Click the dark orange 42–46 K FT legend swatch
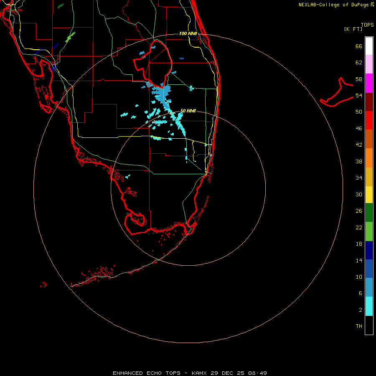 (x=369, y=139)
